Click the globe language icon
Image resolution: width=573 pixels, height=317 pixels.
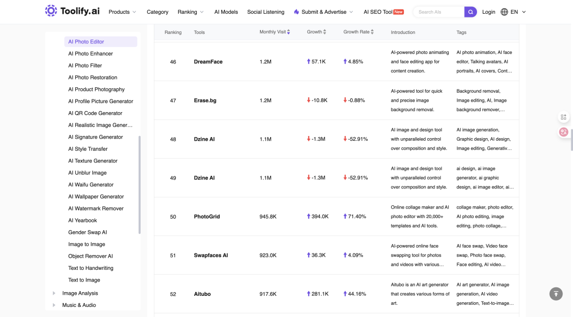click(x=504, y=12)
